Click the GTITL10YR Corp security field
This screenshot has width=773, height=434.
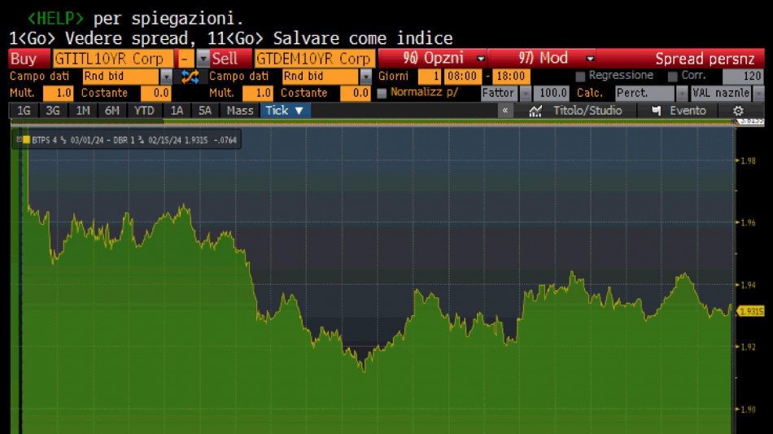[113, 59]
